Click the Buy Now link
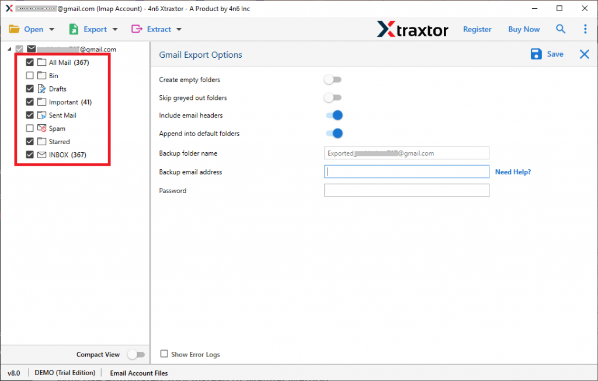This screenshot has height=381, width=598. (524, 29)
